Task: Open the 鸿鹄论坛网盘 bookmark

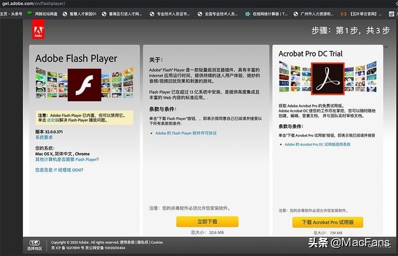Action: [x=43, y=14]
